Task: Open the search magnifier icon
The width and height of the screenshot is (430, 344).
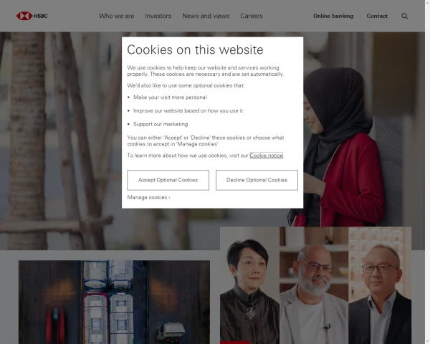Action: 404,16
